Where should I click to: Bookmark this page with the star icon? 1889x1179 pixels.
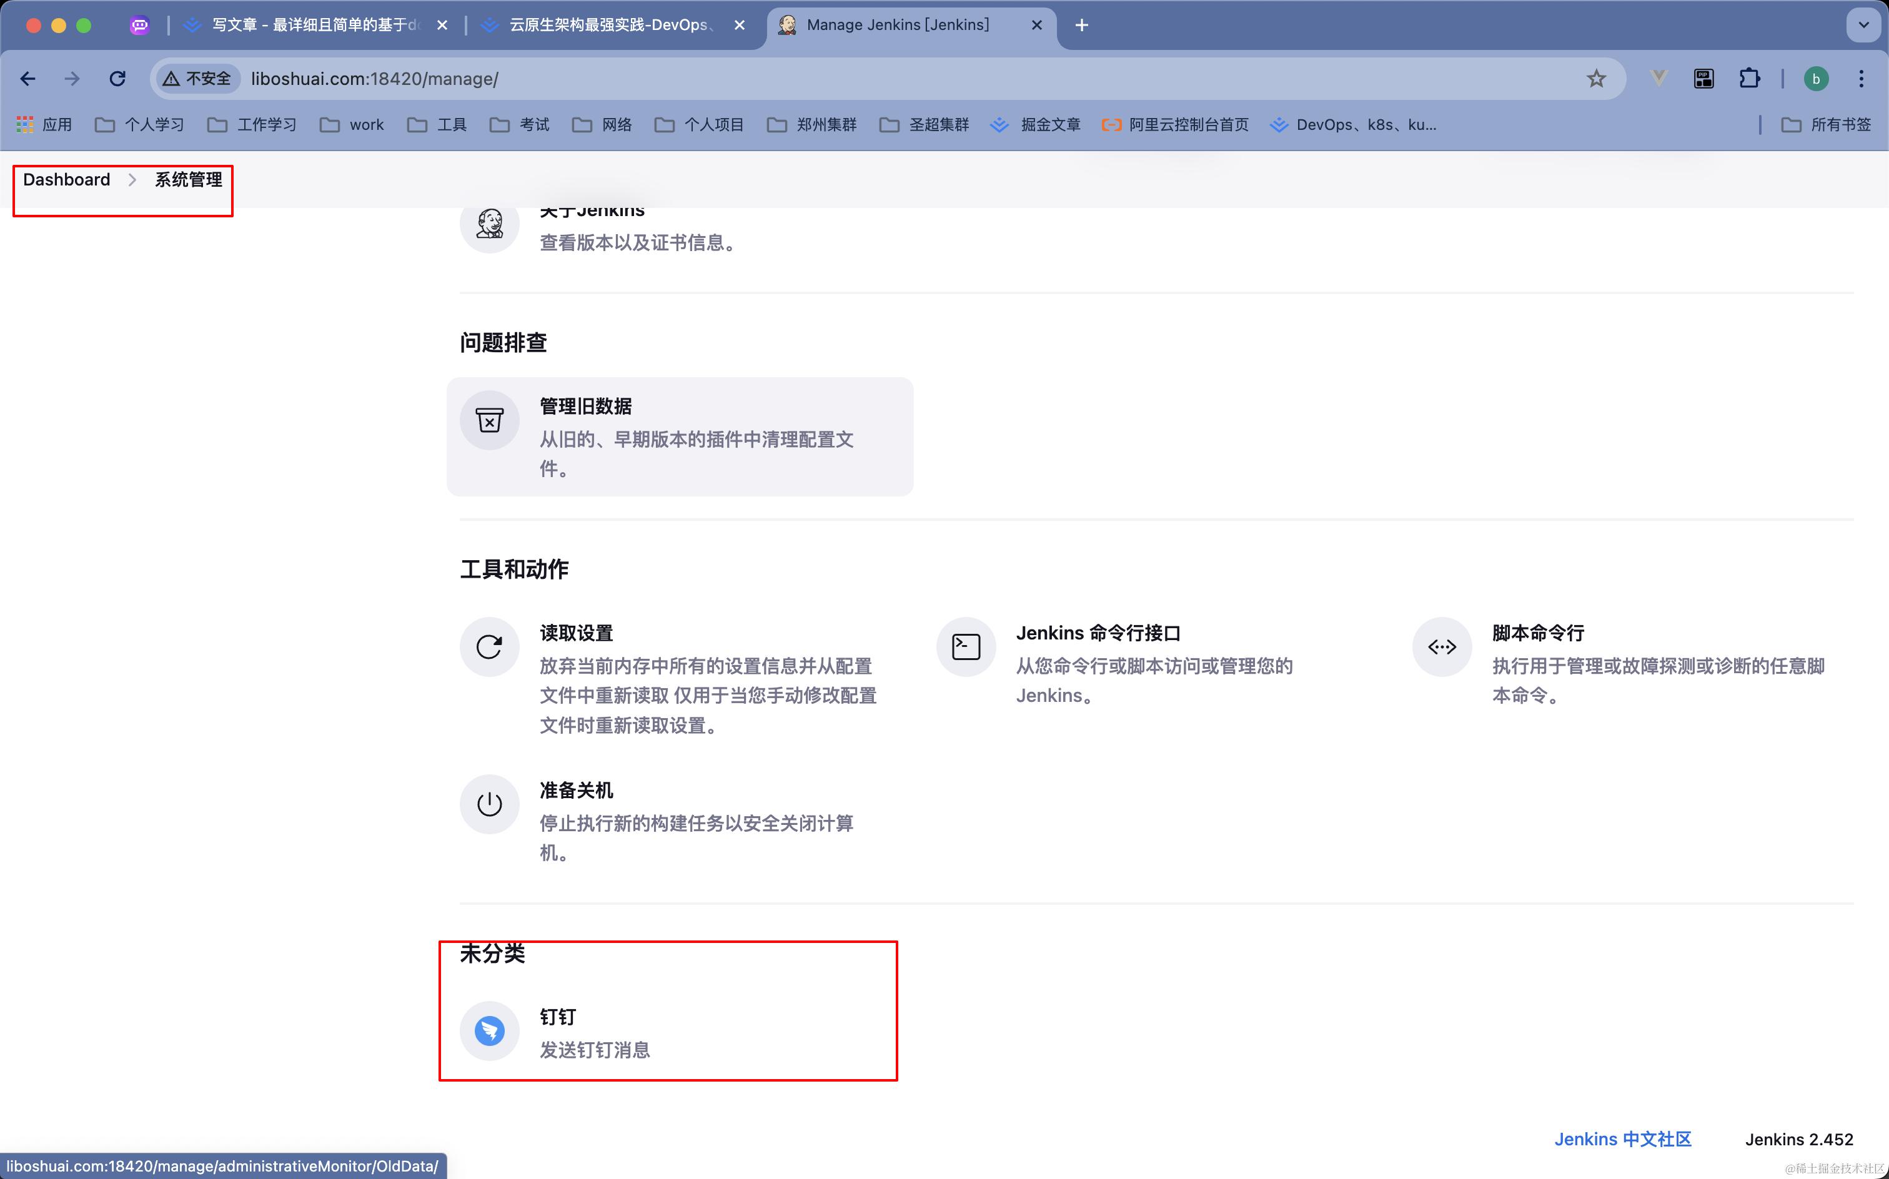[1596, 79]
